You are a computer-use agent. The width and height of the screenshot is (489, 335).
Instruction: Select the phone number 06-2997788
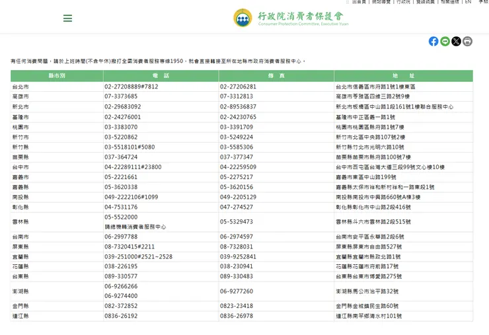click(121, 237)
